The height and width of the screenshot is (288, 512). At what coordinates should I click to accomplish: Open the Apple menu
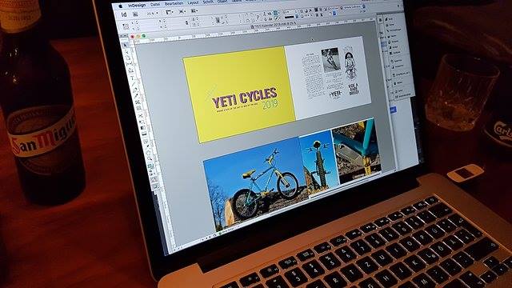pyautogui.click(x=120, y=6)
